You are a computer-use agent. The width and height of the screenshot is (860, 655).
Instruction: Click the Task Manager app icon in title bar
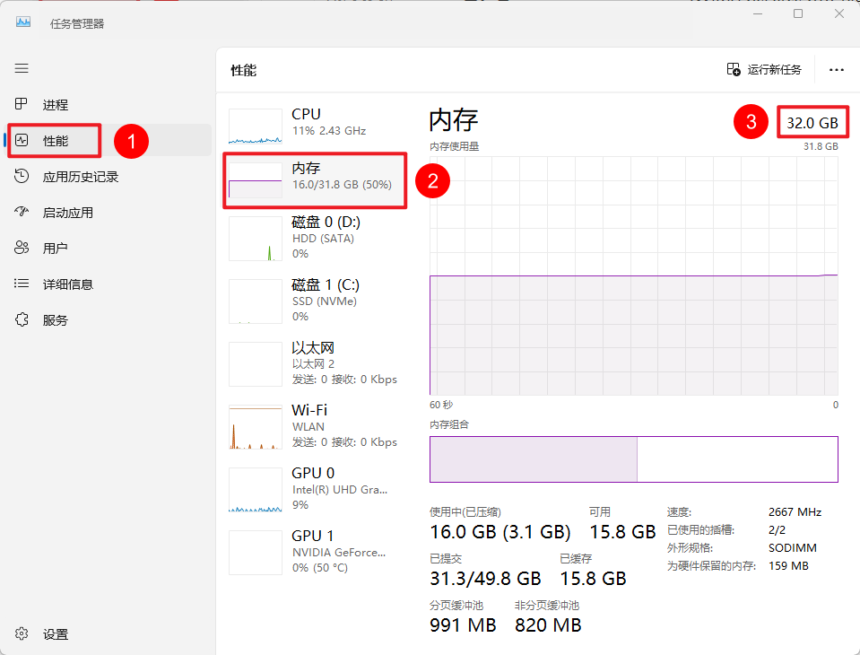(23, 22)
